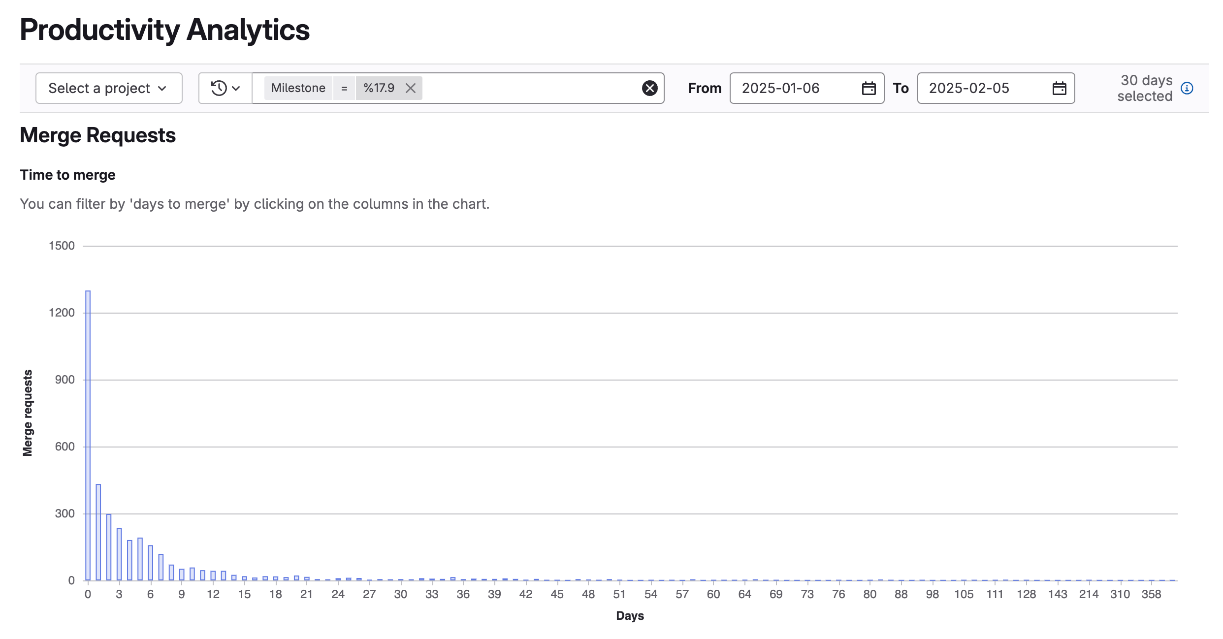1223x639 pixels.
Task: Click the calendar icon in the From field
Action: 869,88
